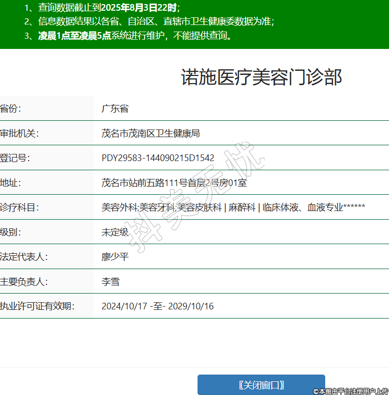This screenshot has width=389, height=395.
Task: Click the 主要负责人 row label
Action: click(24, 281)
